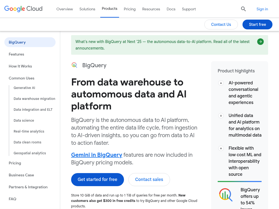This screenshot has height=209, width=279.
Task: Select Geospatial analytics in sidebar
Action: (30, 153)
